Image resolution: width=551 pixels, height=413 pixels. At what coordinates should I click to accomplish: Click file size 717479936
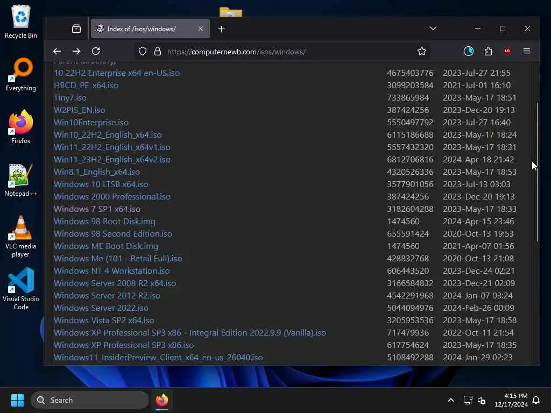pos(408,332)
